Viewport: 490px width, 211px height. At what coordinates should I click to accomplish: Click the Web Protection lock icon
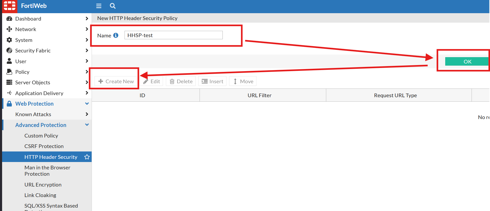9,104
